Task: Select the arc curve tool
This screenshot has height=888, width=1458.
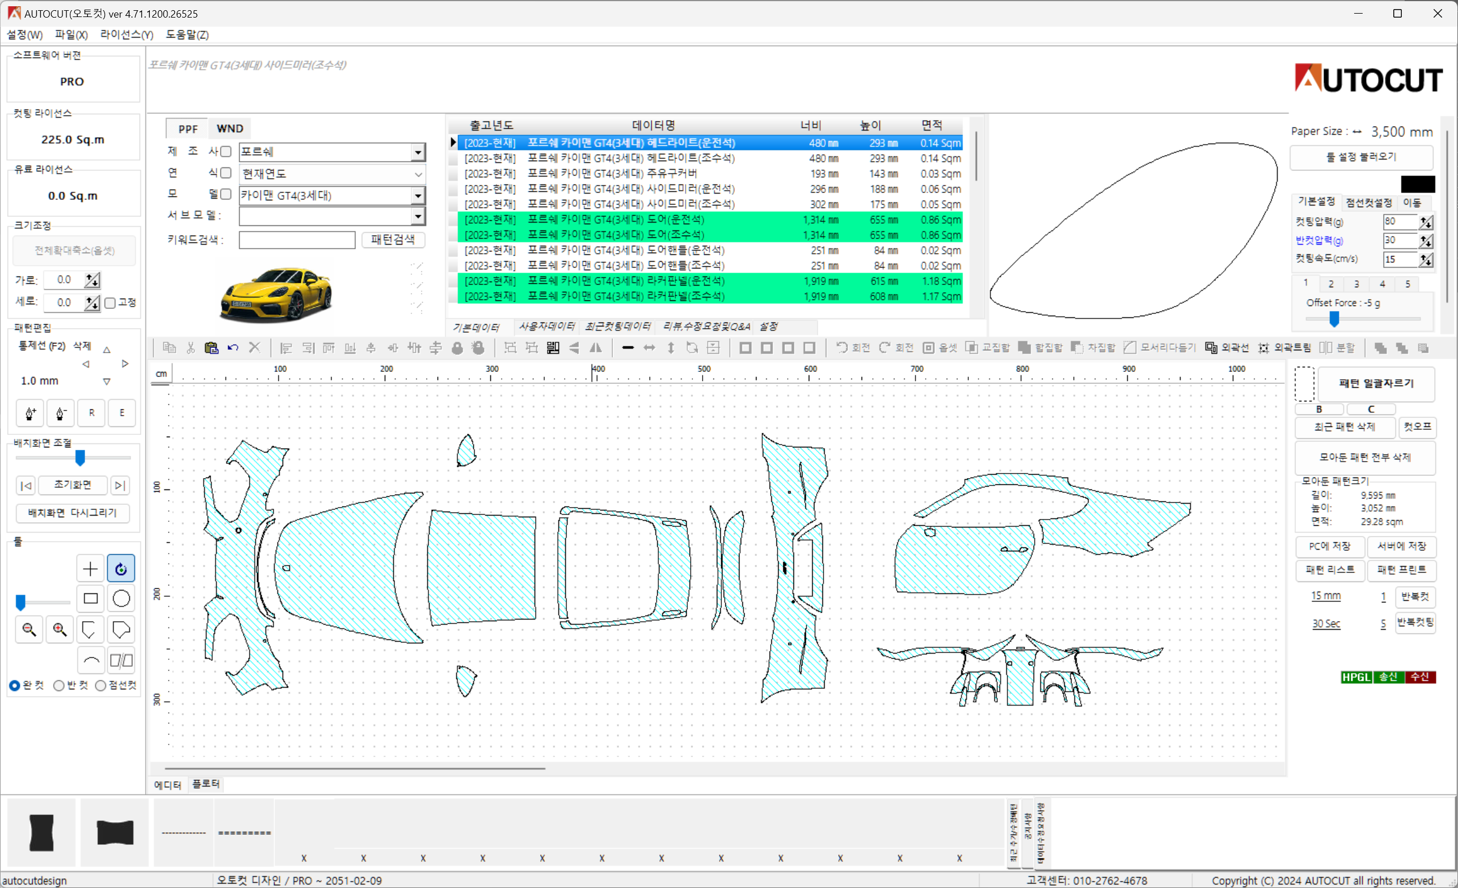Action: [x=91, y=660]
